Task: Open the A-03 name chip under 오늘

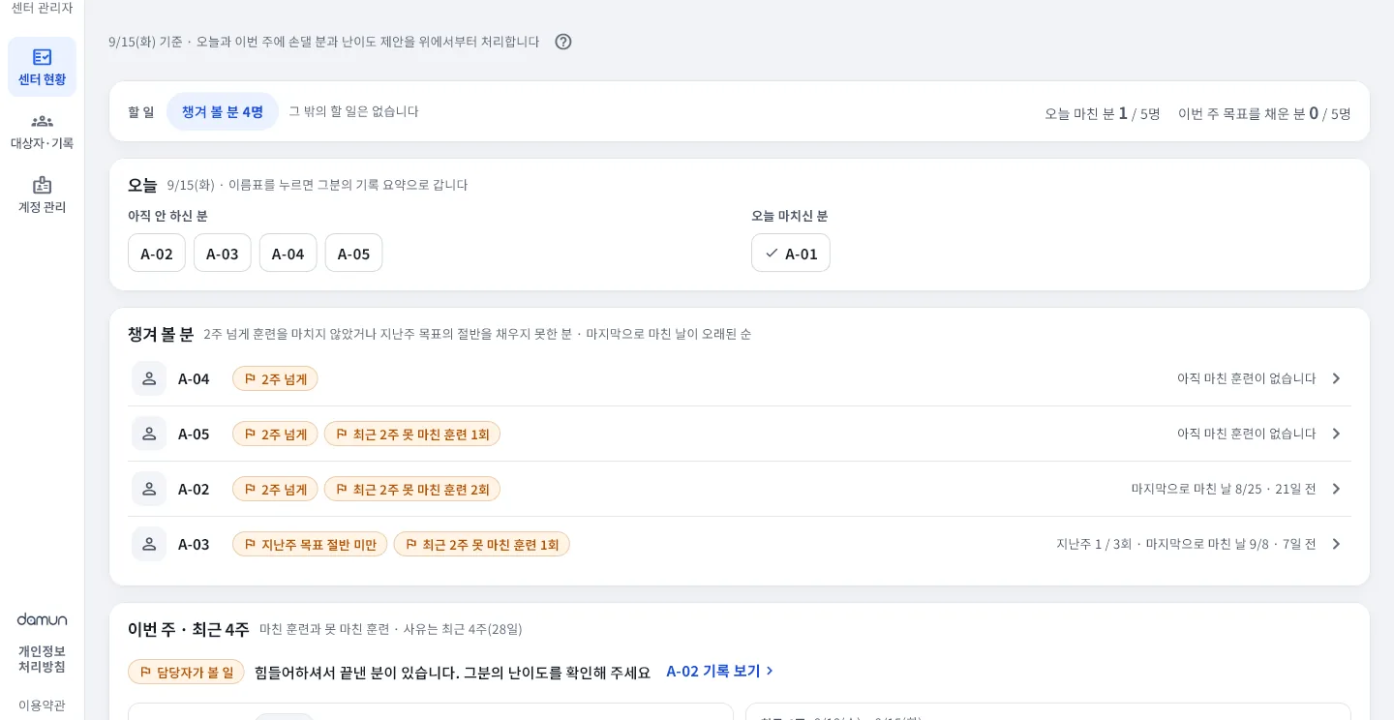Action: 223,253
